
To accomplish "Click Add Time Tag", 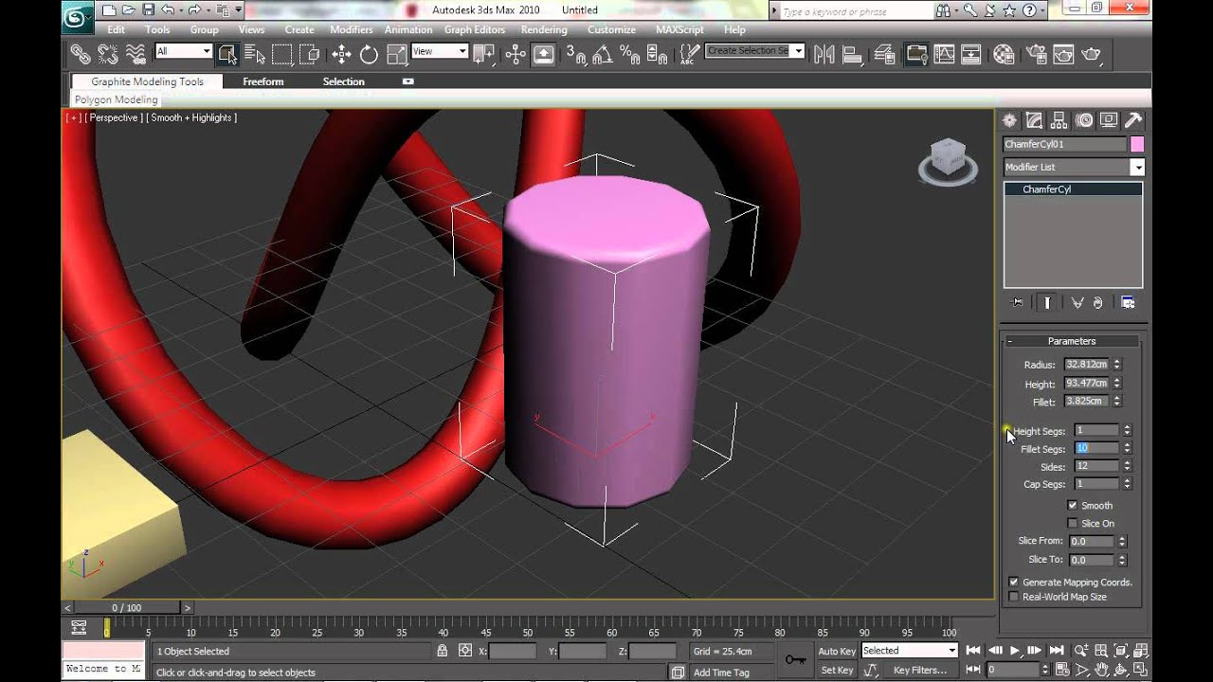I will [721, 673].
